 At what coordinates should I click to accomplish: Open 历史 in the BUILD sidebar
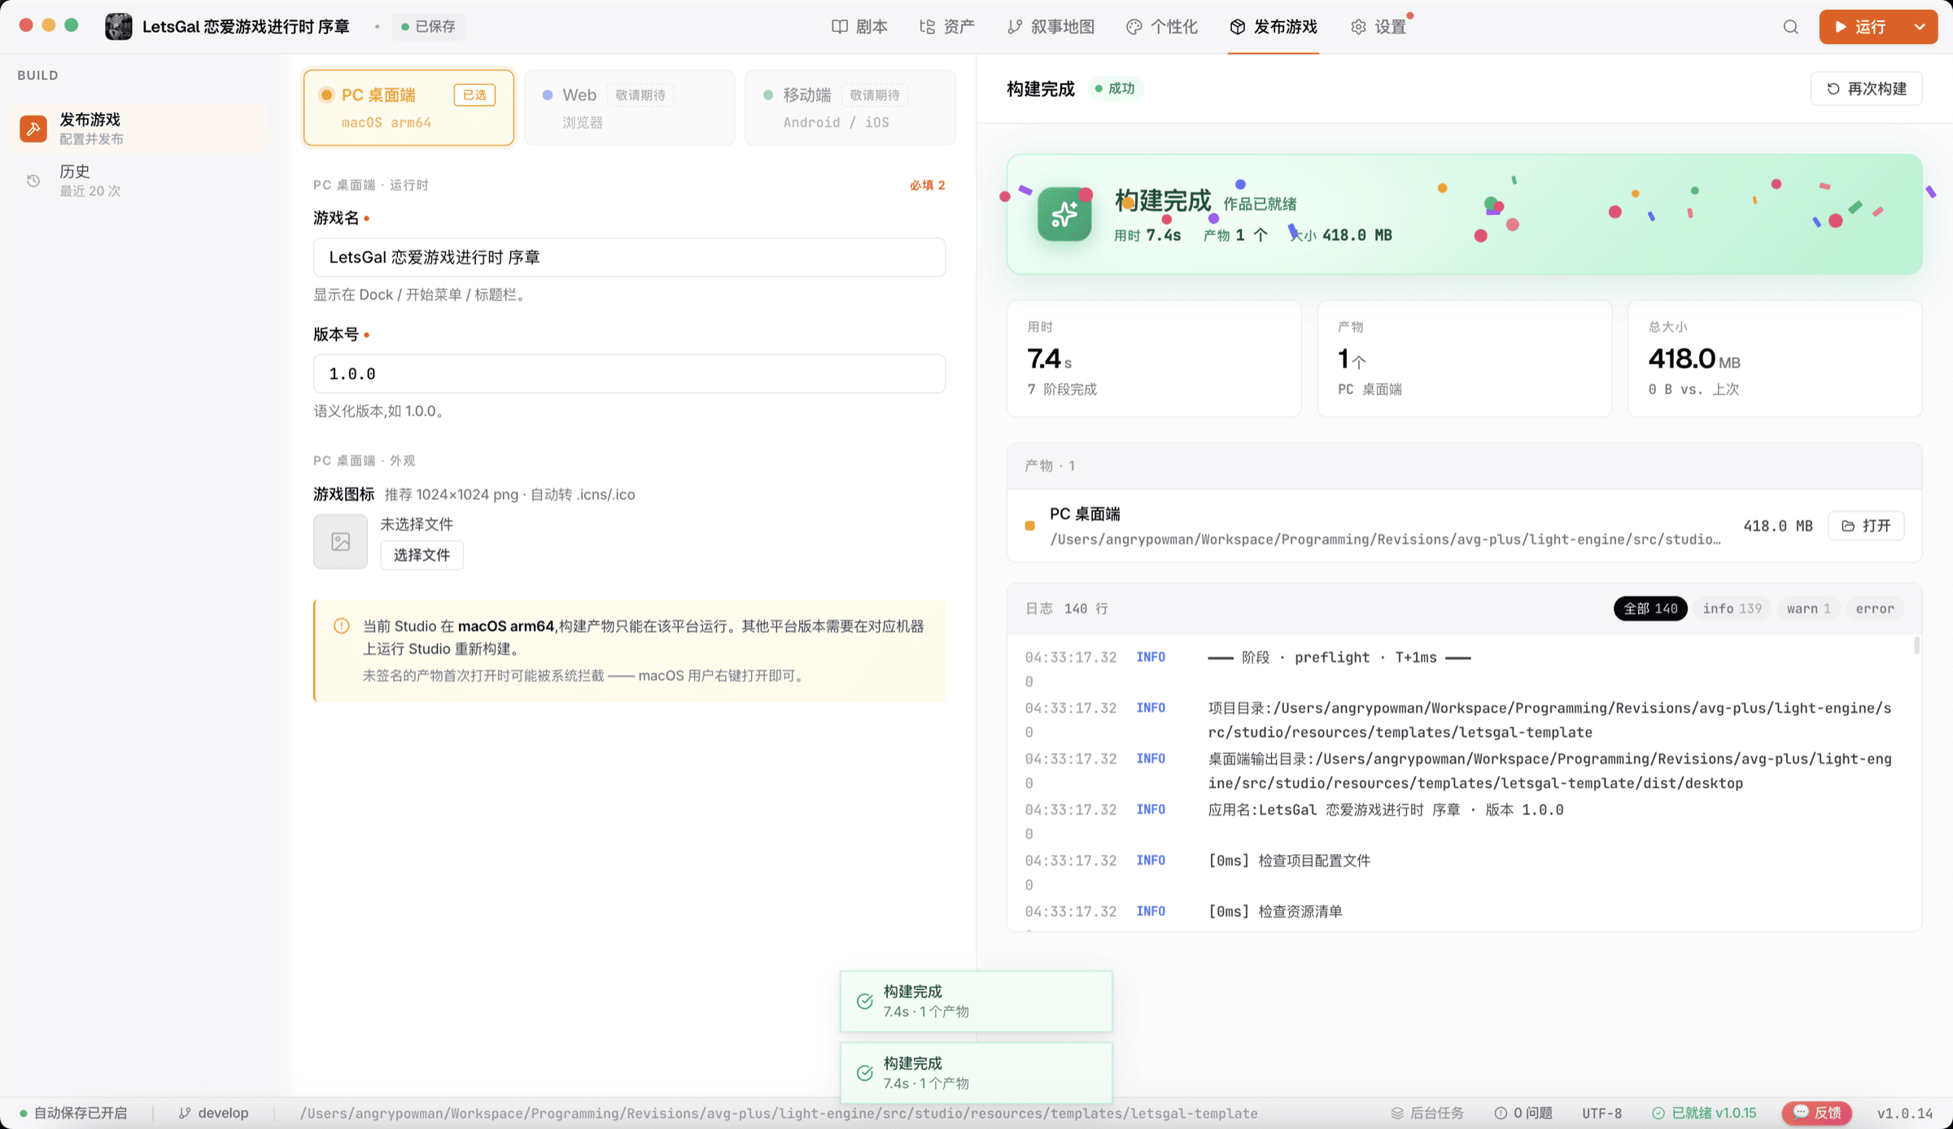(138, 180)
